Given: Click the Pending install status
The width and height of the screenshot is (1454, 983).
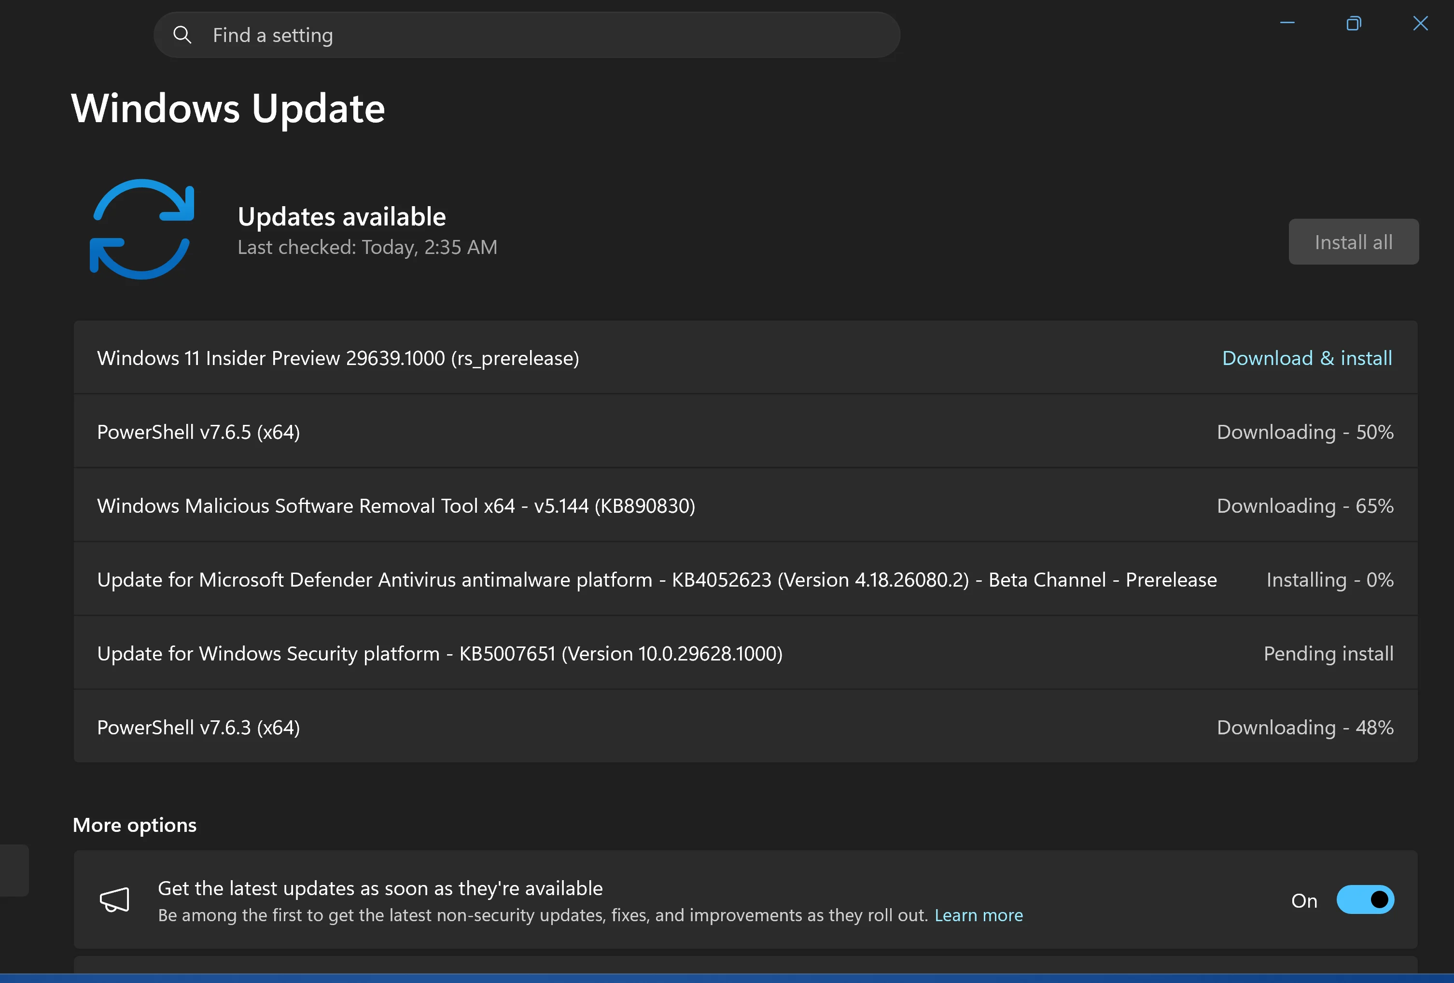Looking at the screenshot, I should (x=1328, y=653).
